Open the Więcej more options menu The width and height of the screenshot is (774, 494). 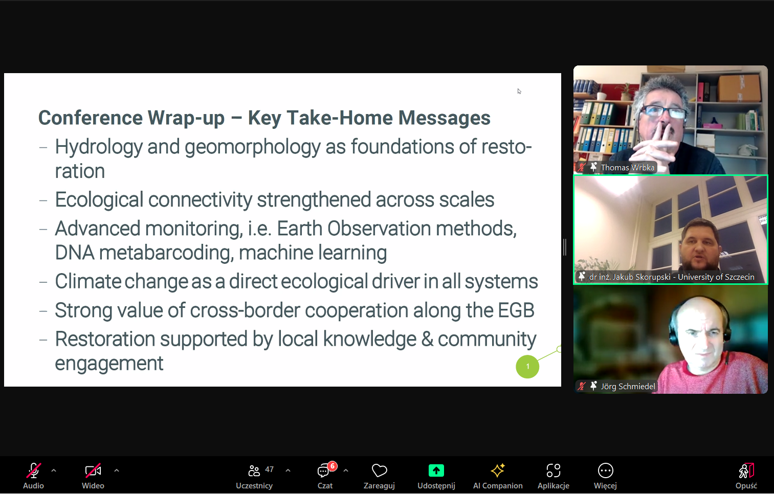605,470
